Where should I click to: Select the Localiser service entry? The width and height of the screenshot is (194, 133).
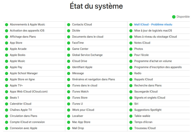(x=78, y=116)
